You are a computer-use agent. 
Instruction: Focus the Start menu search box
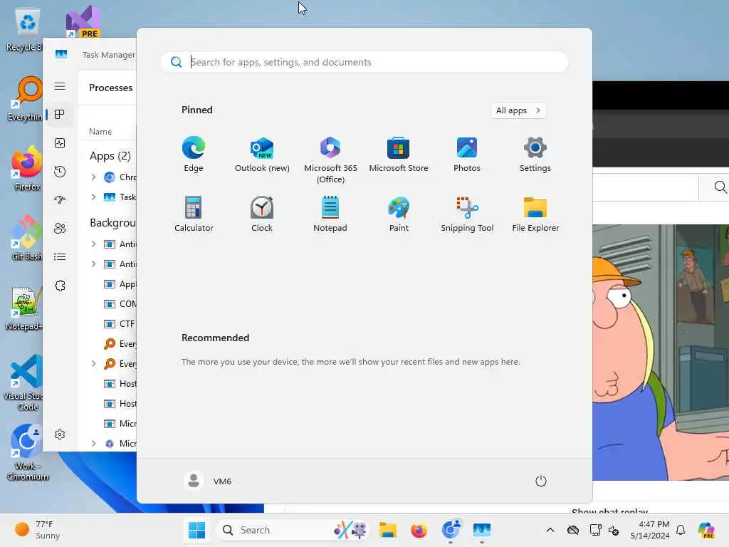pos(364,62)
